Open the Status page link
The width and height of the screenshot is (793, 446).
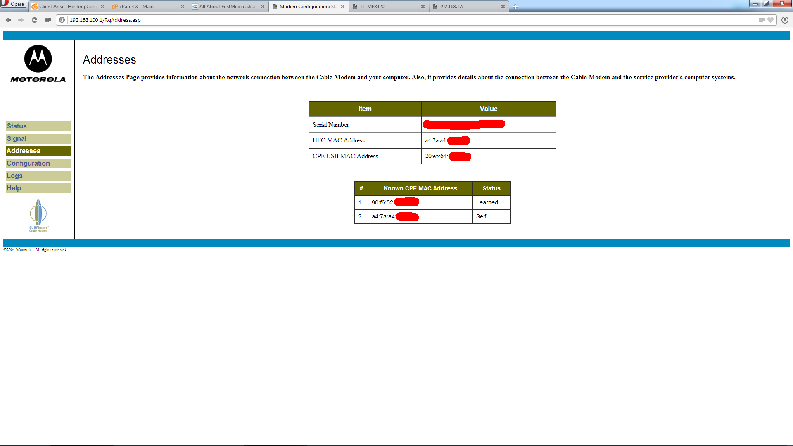pyautogui.click(x=17, y=126)
